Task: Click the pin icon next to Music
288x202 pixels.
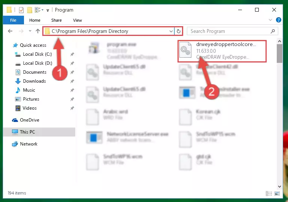Action: (x=72, y=90)
